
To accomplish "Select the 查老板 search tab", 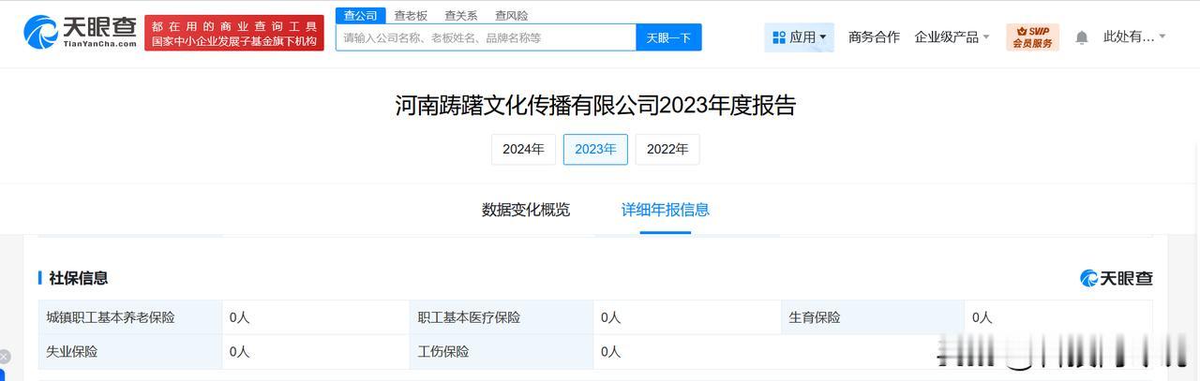I will coord(411,16).
